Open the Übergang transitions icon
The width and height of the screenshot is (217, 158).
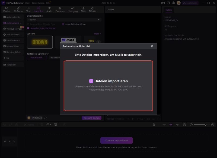coord(72,10)
